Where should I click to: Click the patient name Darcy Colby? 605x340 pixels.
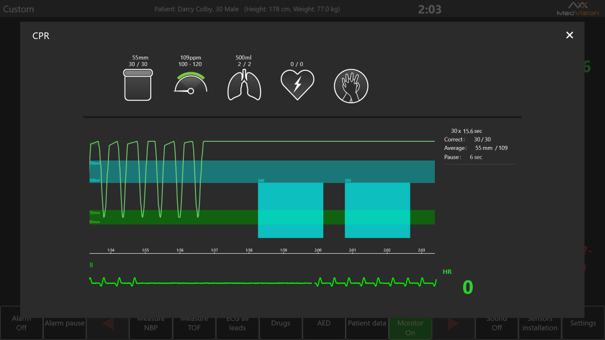(x=194, y=9)
